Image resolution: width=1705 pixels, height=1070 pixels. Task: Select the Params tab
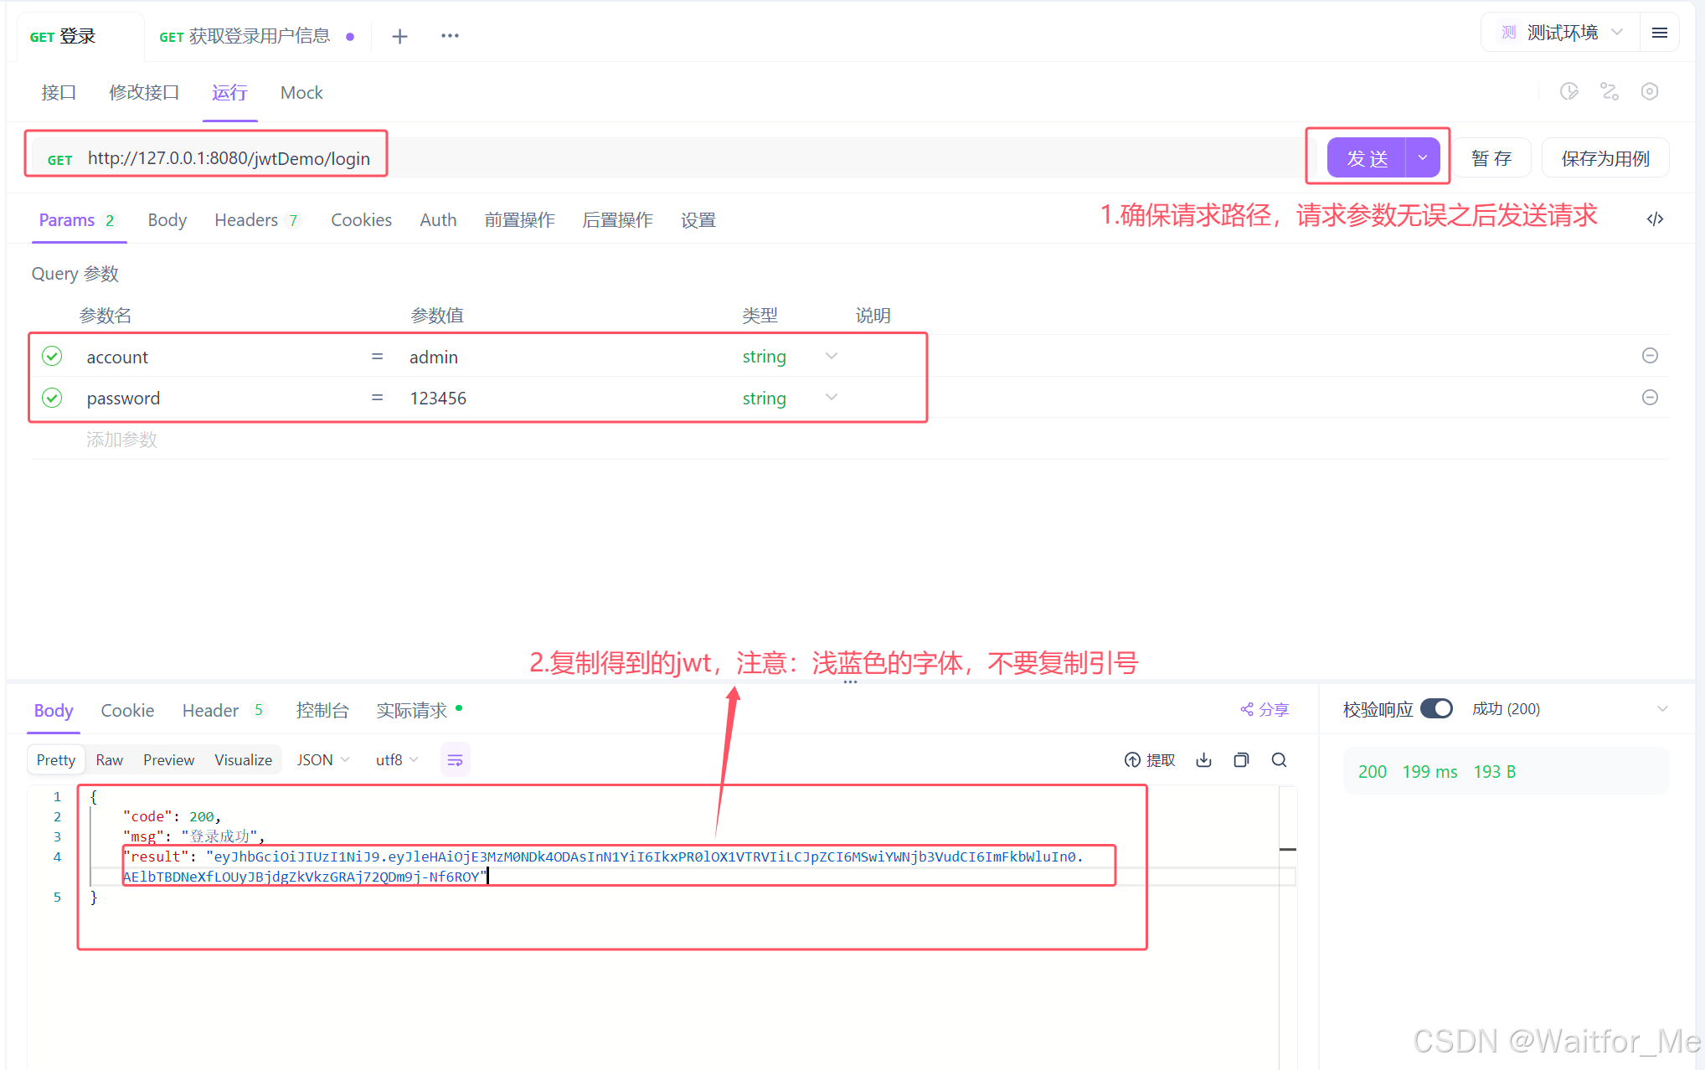(77, 220)
